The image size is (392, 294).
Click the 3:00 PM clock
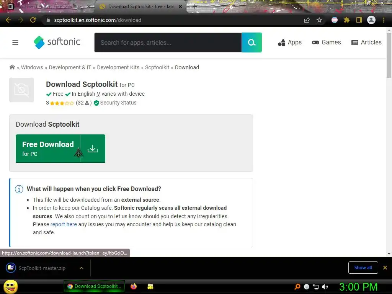tap(358, 286)
